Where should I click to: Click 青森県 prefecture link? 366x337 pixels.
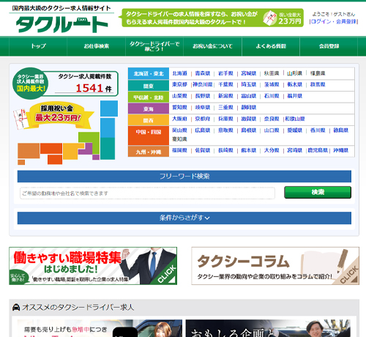tap(203, 73)
